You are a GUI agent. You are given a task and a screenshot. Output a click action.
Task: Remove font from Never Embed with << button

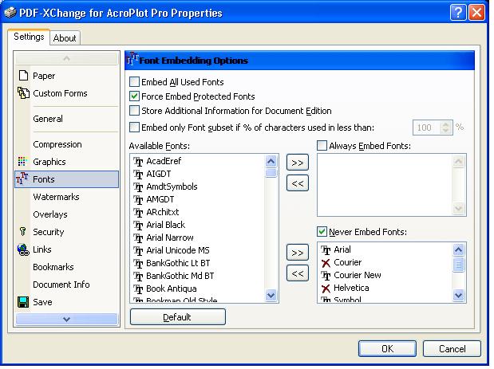tap(298, 273)
